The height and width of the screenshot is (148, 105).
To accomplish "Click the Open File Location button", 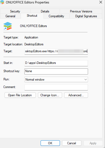I will pyautogui.click(x=20, y=95).
